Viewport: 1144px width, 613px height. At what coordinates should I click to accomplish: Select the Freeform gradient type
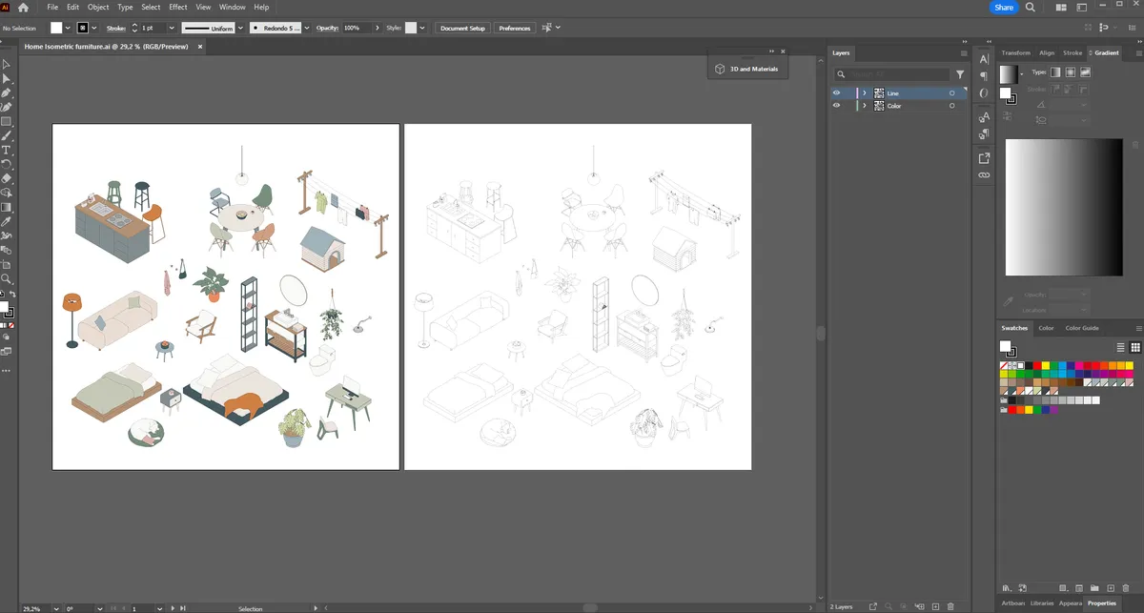coord(1086,72)
